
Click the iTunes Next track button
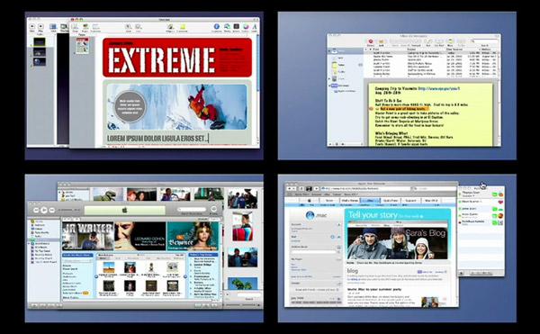(x=51, y=210)
